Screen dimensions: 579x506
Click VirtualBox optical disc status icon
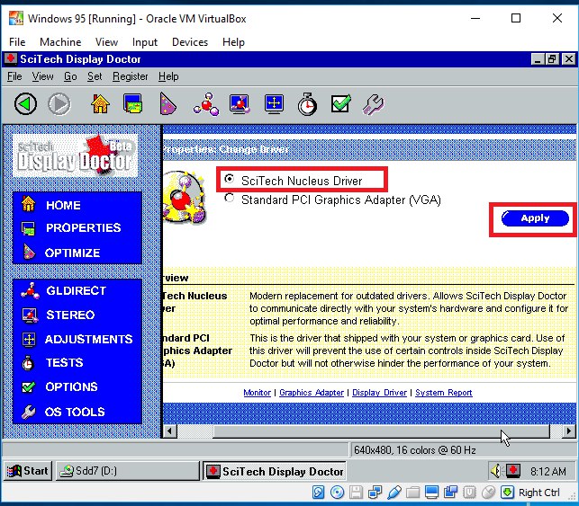coord(337,492)
